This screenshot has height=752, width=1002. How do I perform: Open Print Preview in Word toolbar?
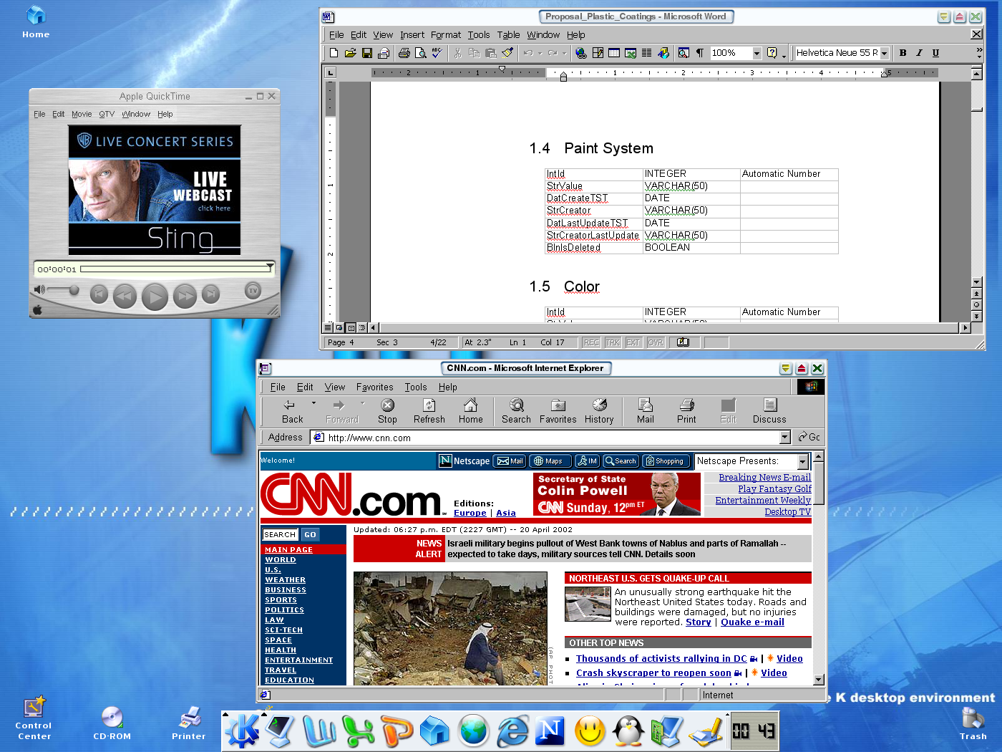[420, 53]
